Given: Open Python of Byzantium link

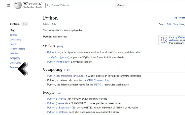Looking at the screenshot, I should point(59,108).
